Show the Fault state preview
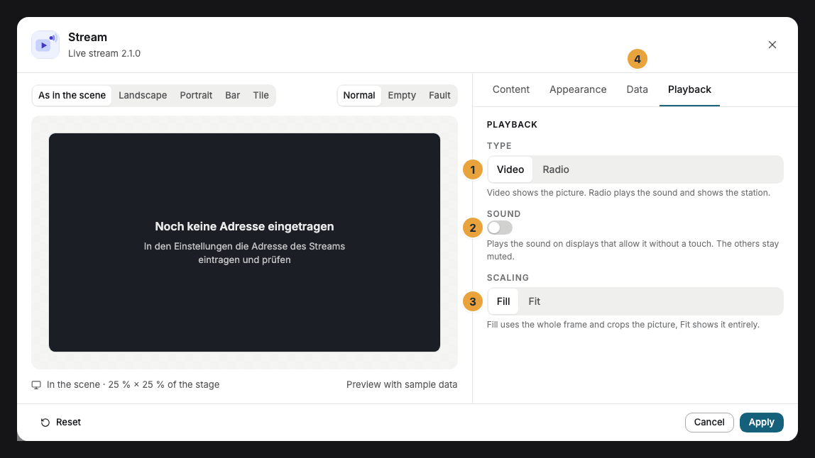815x458 pixels. 439,96
